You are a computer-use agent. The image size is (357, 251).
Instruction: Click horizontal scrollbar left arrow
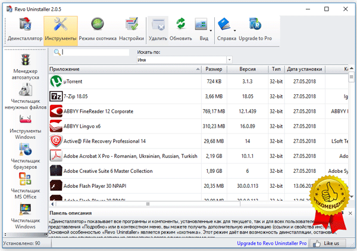coord(52,204)
